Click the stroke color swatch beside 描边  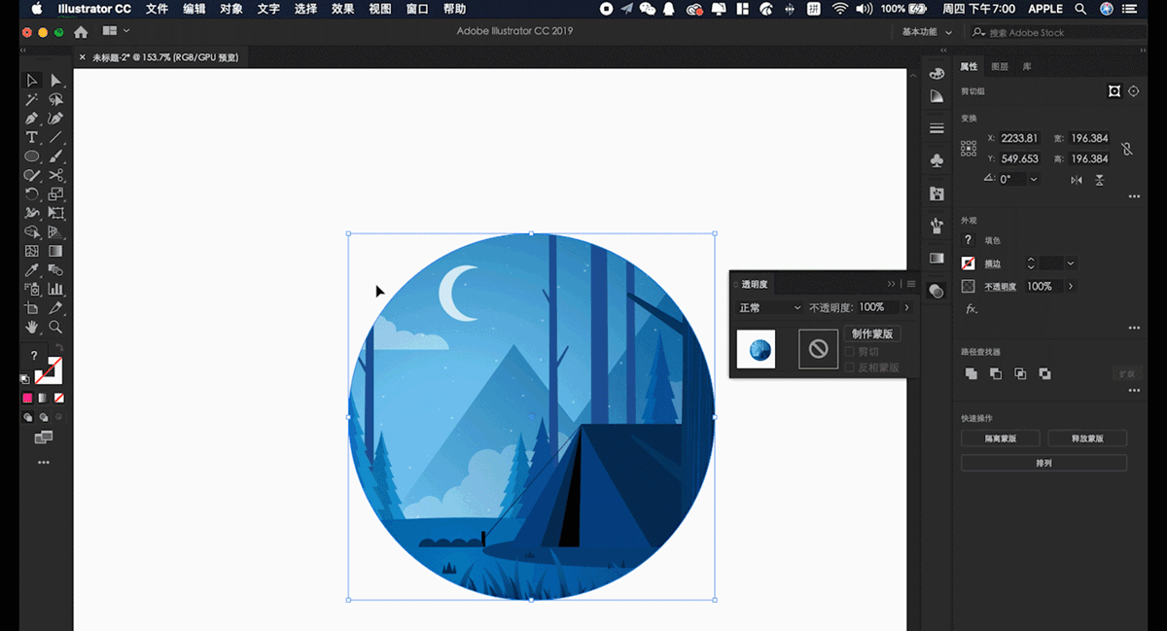[x=968, y=263]
